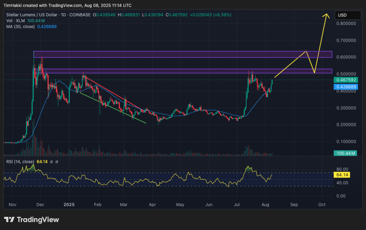Click the green 100.44M volume label

[x=346, y=153]
